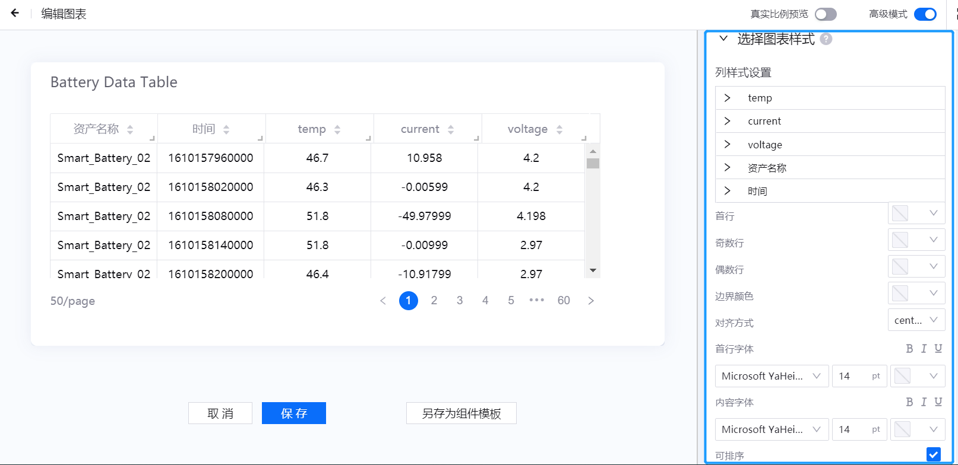Go to page 2
The width and height of the screenshot is (958, 465).
point(434,301)
